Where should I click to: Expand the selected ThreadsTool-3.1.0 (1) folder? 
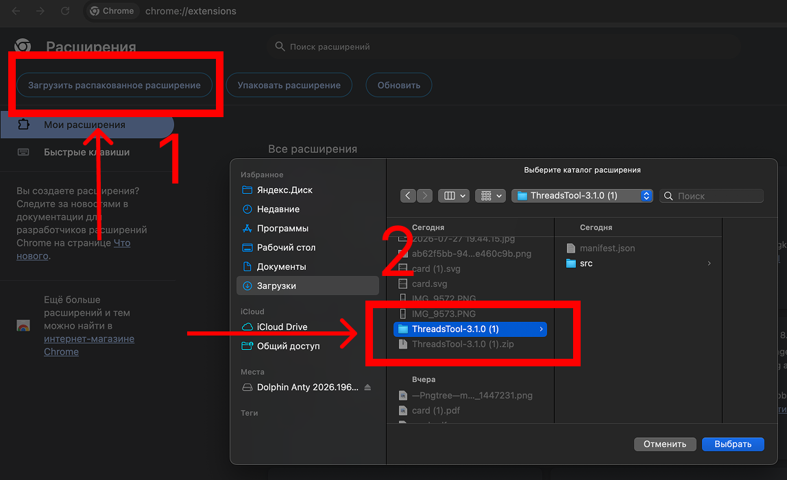click(x=541, y=329)
